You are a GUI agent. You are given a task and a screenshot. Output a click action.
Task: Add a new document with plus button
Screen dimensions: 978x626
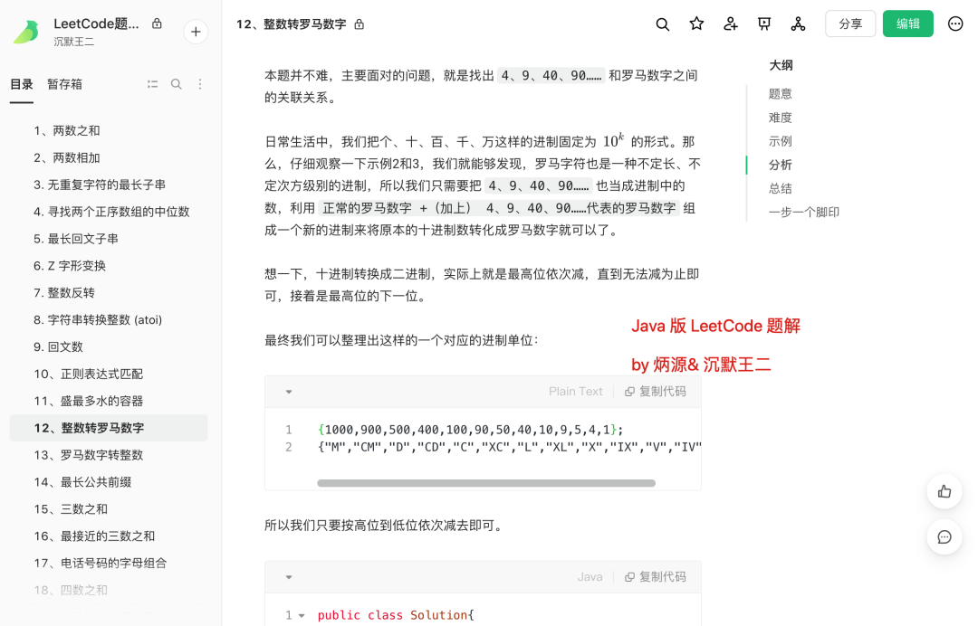[196, 32]
